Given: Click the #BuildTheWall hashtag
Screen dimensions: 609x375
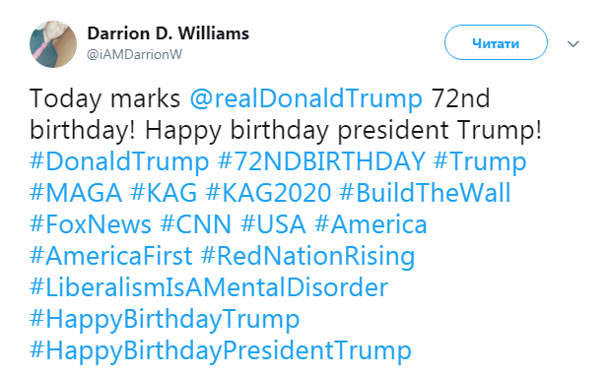Looking at the screenshot, I should click(x=425, y=193).
